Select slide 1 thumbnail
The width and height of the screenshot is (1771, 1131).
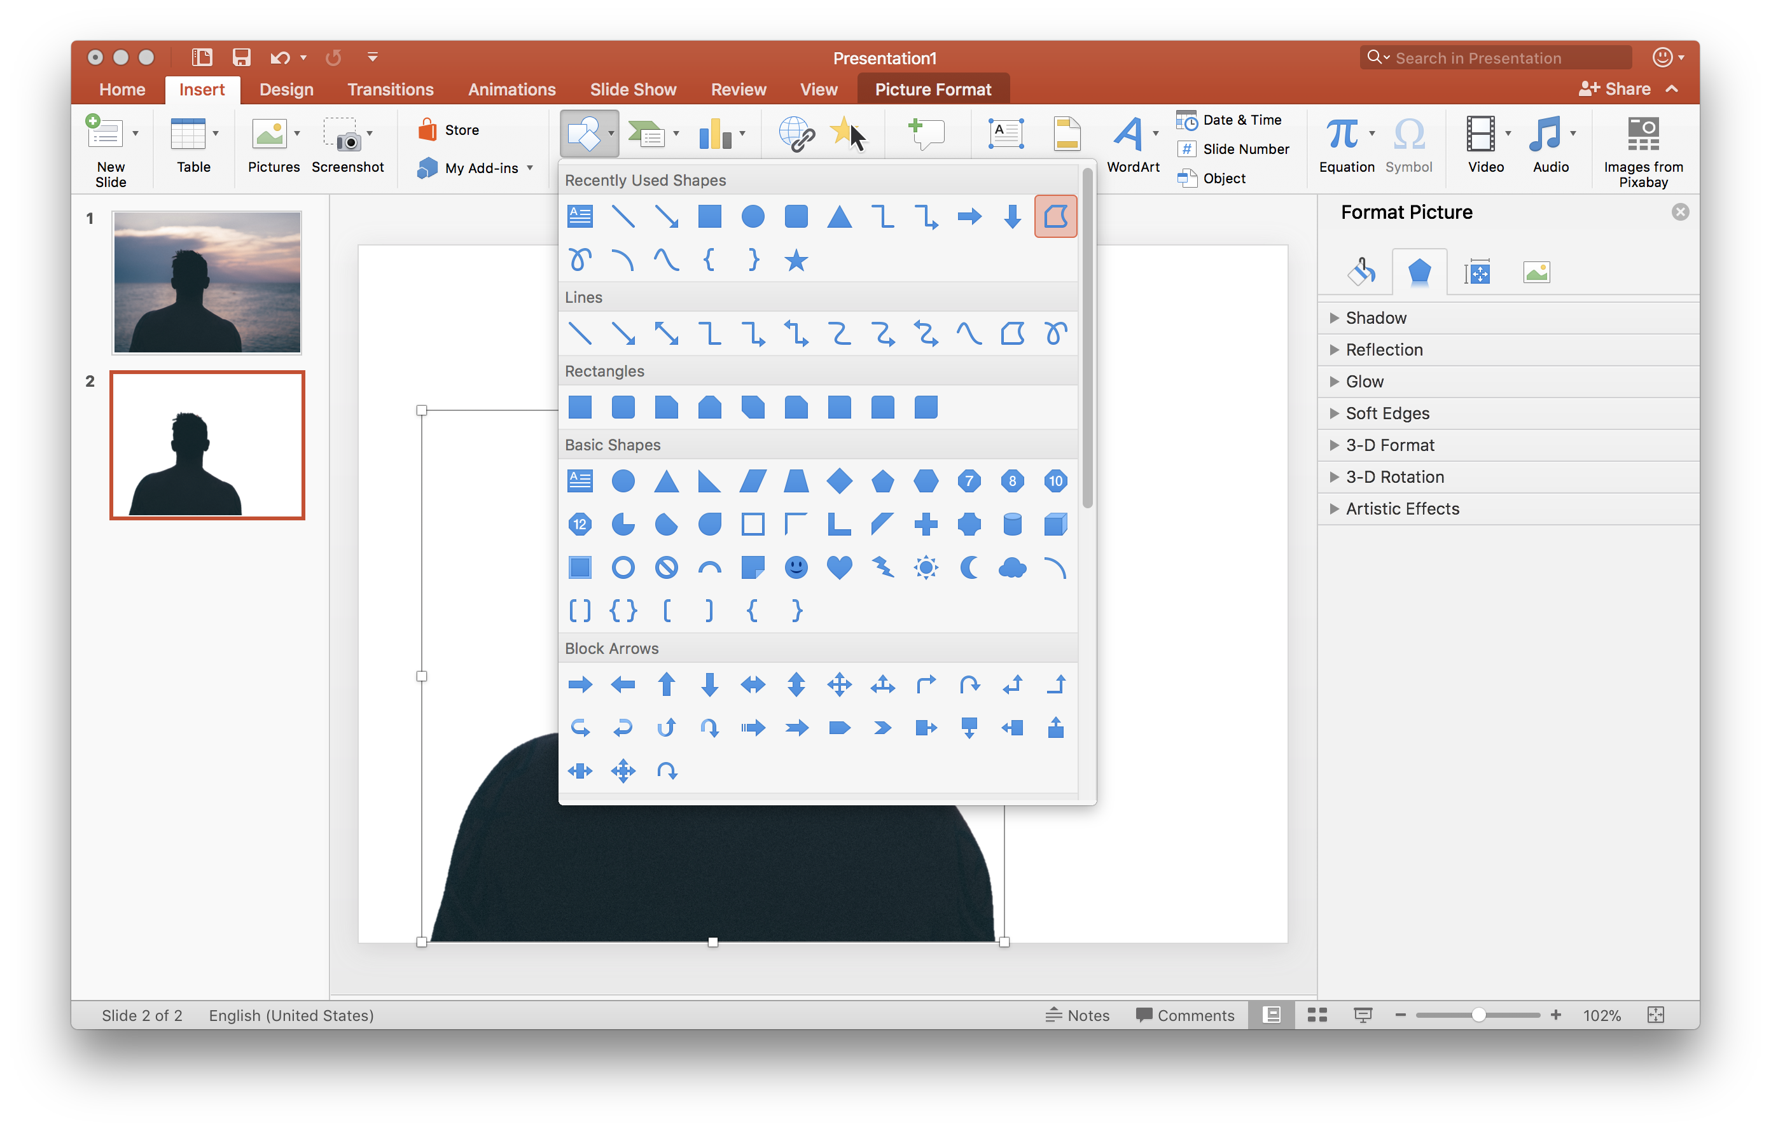(206, 282)
